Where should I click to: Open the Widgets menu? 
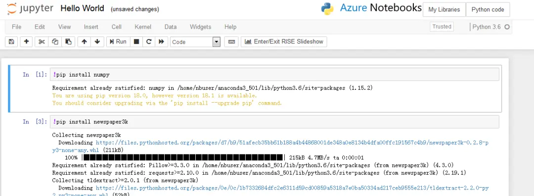[x=200, y=27]
